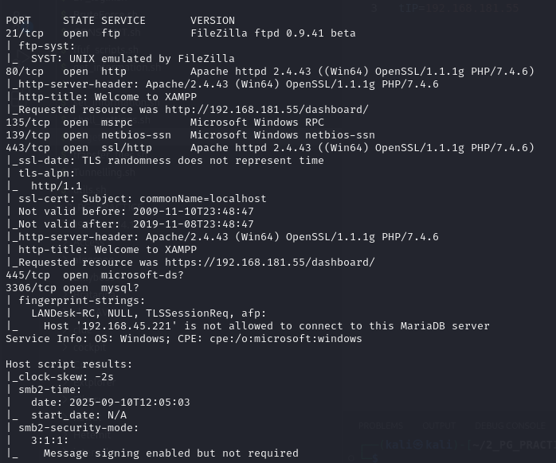Expand the Extplorer folder in file tree
The image size is (556, 463).
94,382
